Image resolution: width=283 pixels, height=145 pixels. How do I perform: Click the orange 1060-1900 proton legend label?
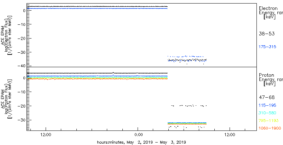[270, 128]
